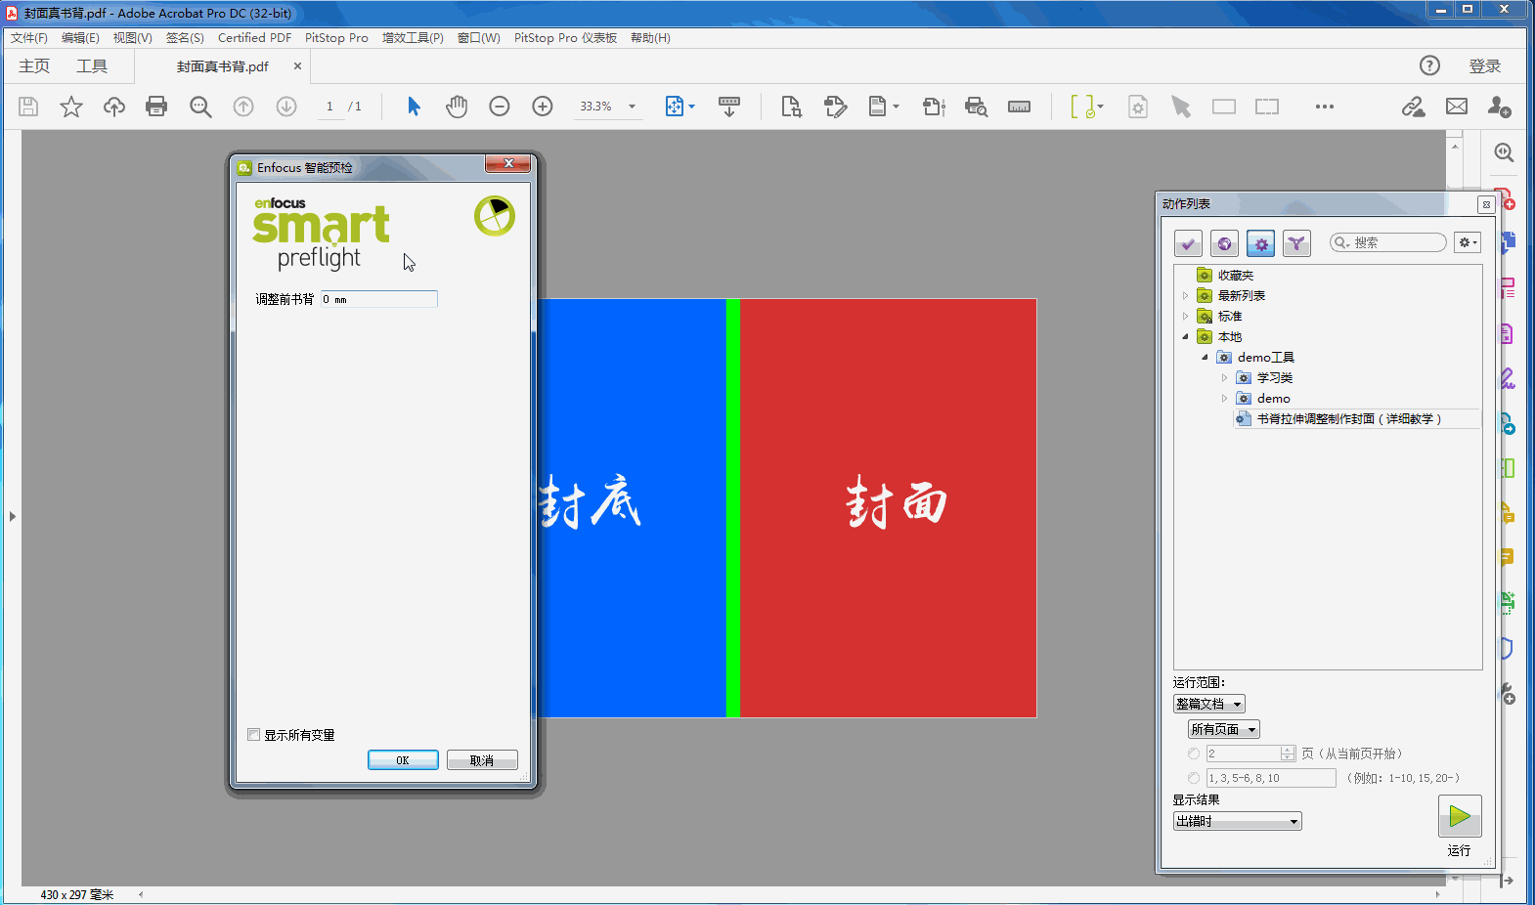Collapse the demo工具 folder
1535x905 pixels.
[x=1205, y=358]
